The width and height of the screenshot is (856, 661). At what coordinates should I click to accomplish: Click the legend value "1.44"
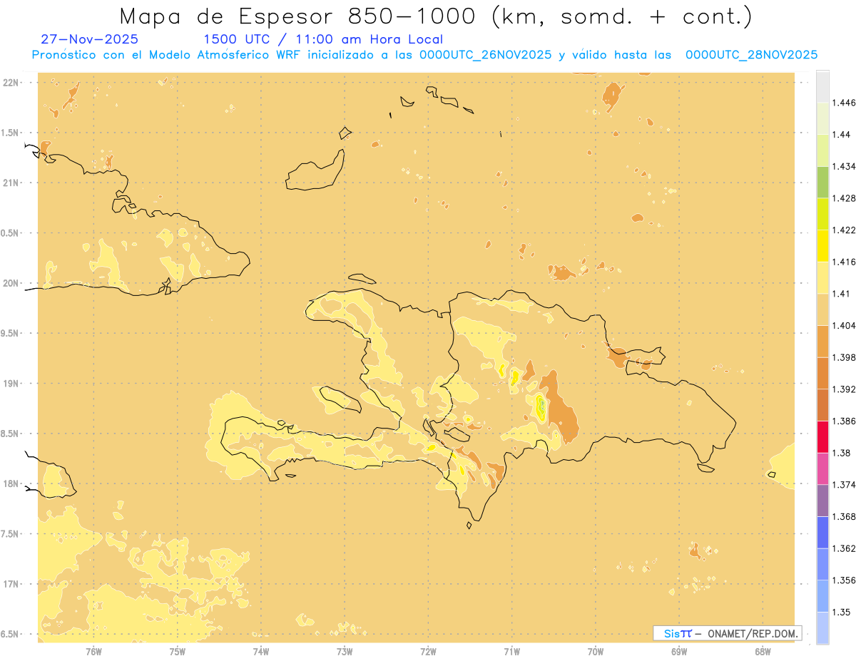pos(842,135)
